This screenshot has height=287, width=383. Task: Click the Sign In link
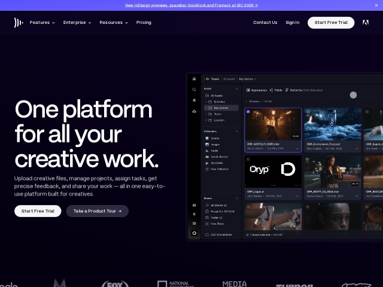(293, 23)
